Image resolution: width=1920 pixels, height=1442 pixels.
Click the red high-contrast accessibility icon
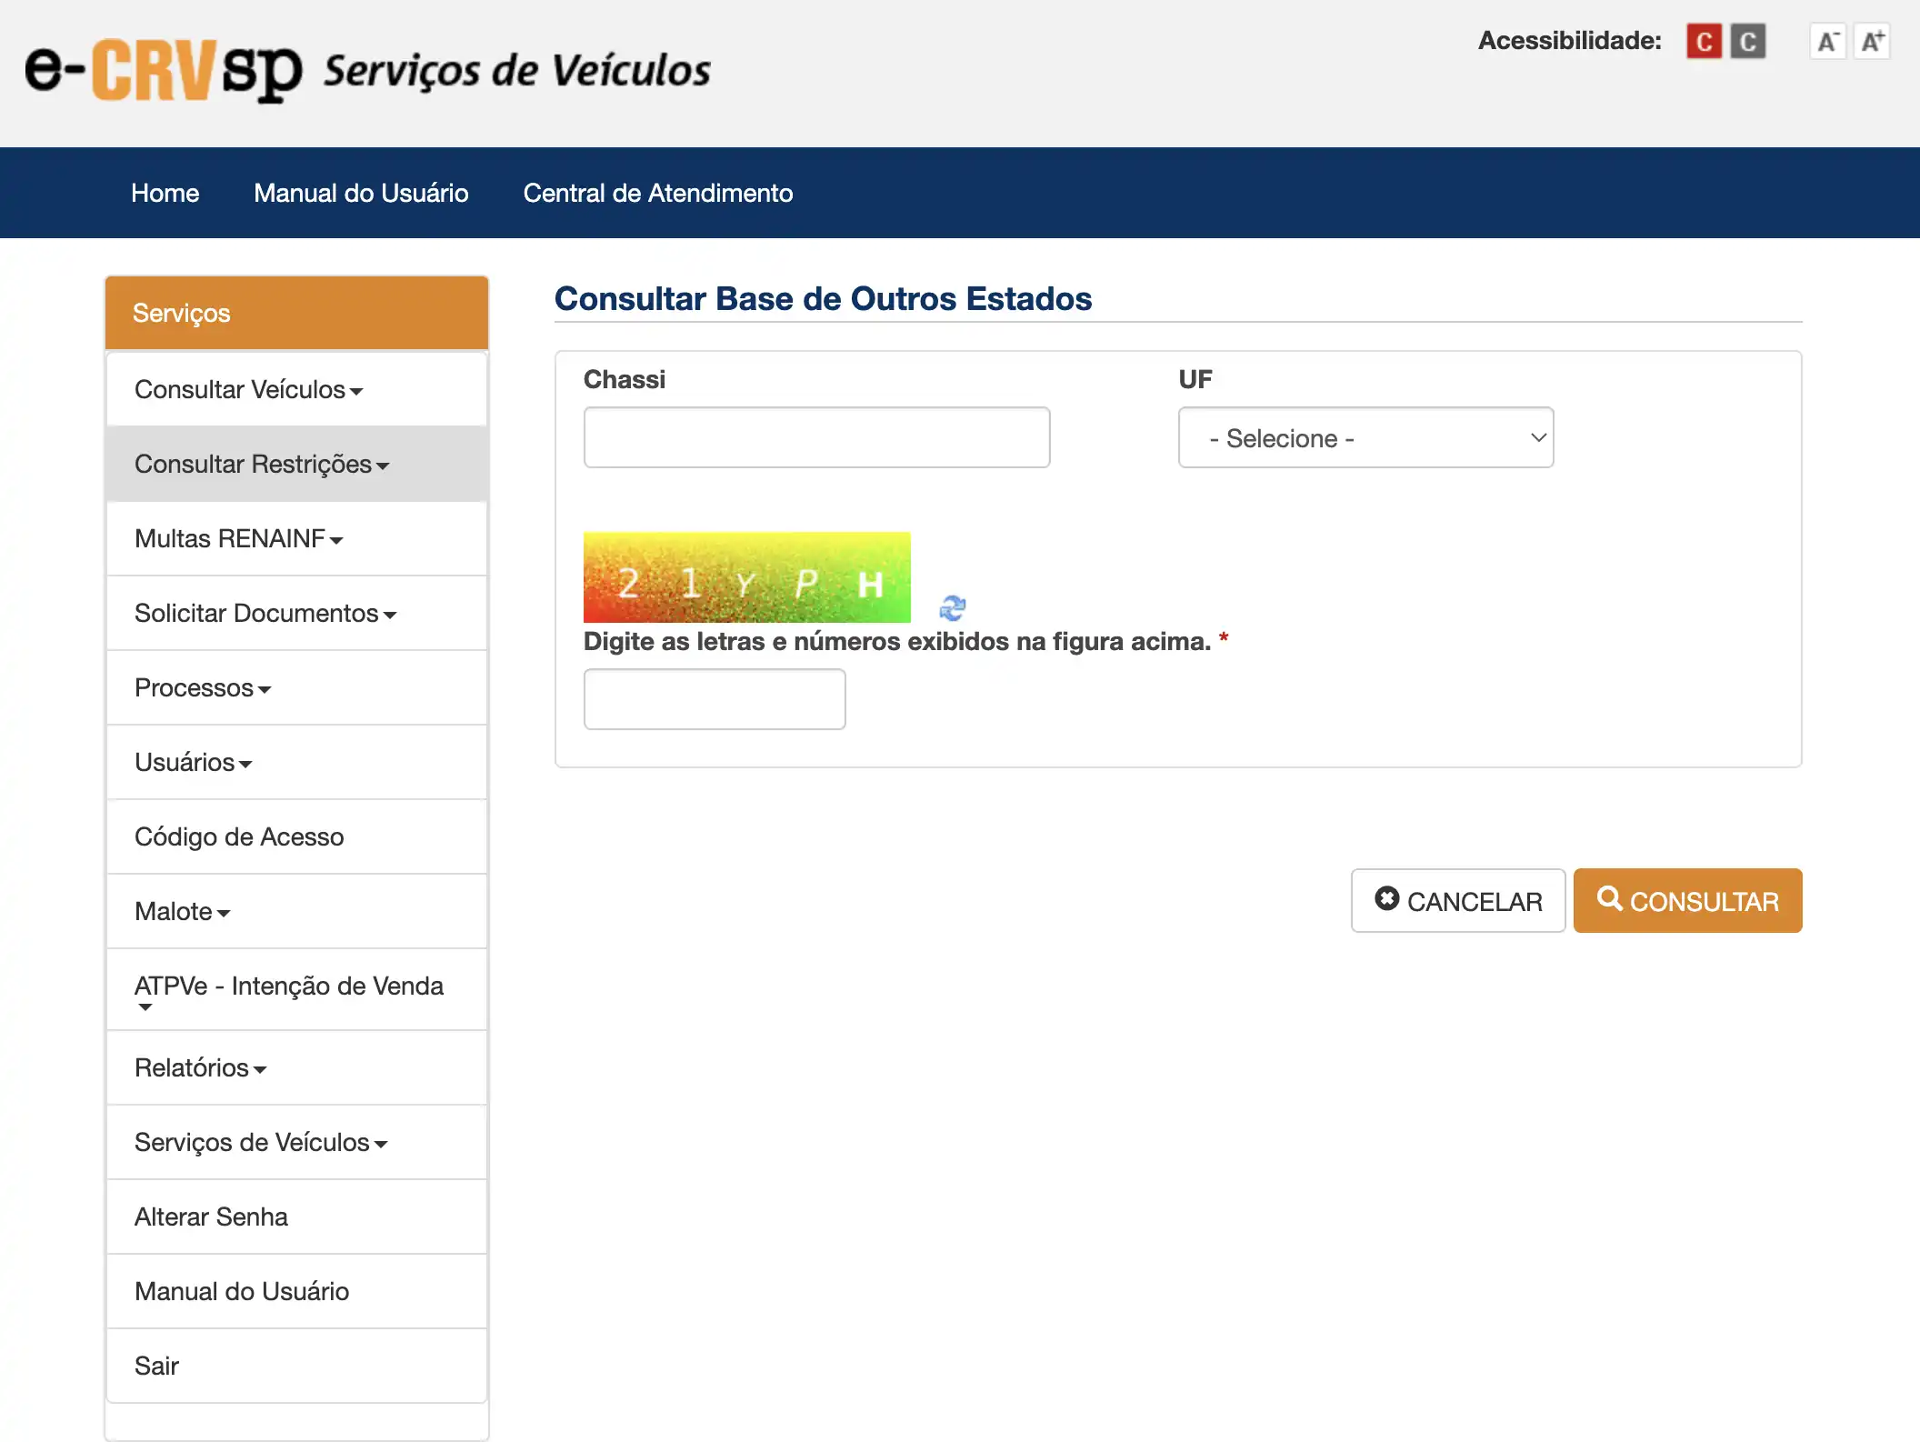click(1704, 42)
